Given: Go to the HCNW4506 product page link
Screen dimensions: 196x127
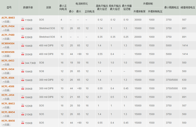Looking at the screenshot, I should pyautogui.click(x=8, y=52).
